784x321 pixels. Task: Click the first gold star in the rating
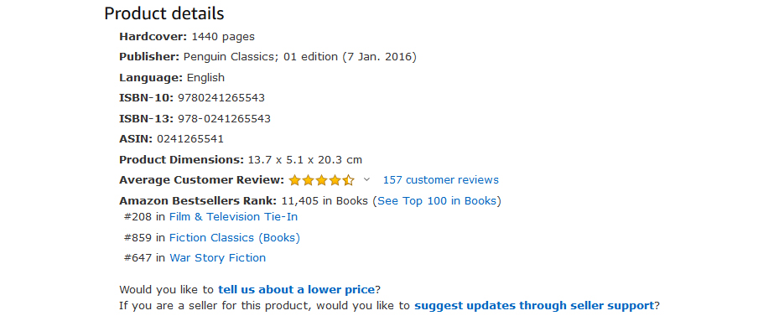[294, 180]
